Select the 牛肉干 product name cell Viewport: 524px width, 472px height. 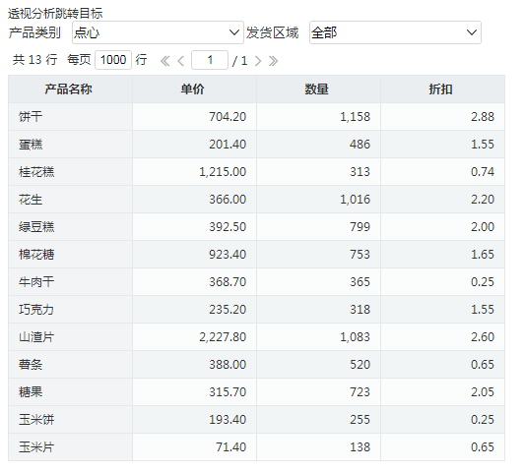click(x=70, y=282)
